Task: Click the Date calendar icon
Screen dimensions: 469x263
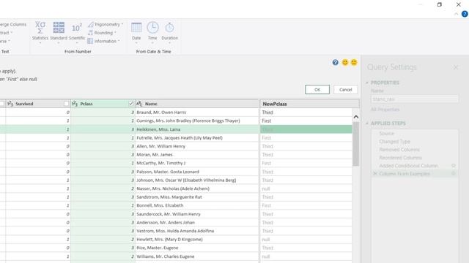Action: pyautogui.click(x=136, y=28)
